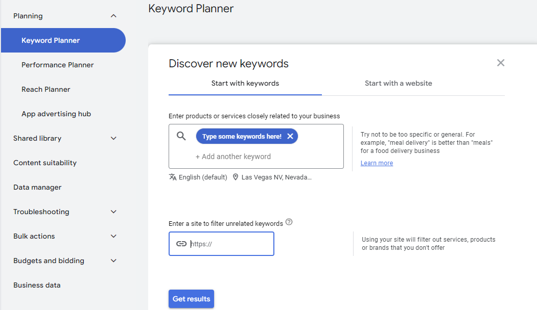537x310 pixels.
Task: Open Keyword Planner in sidebar
Action: 63,40
